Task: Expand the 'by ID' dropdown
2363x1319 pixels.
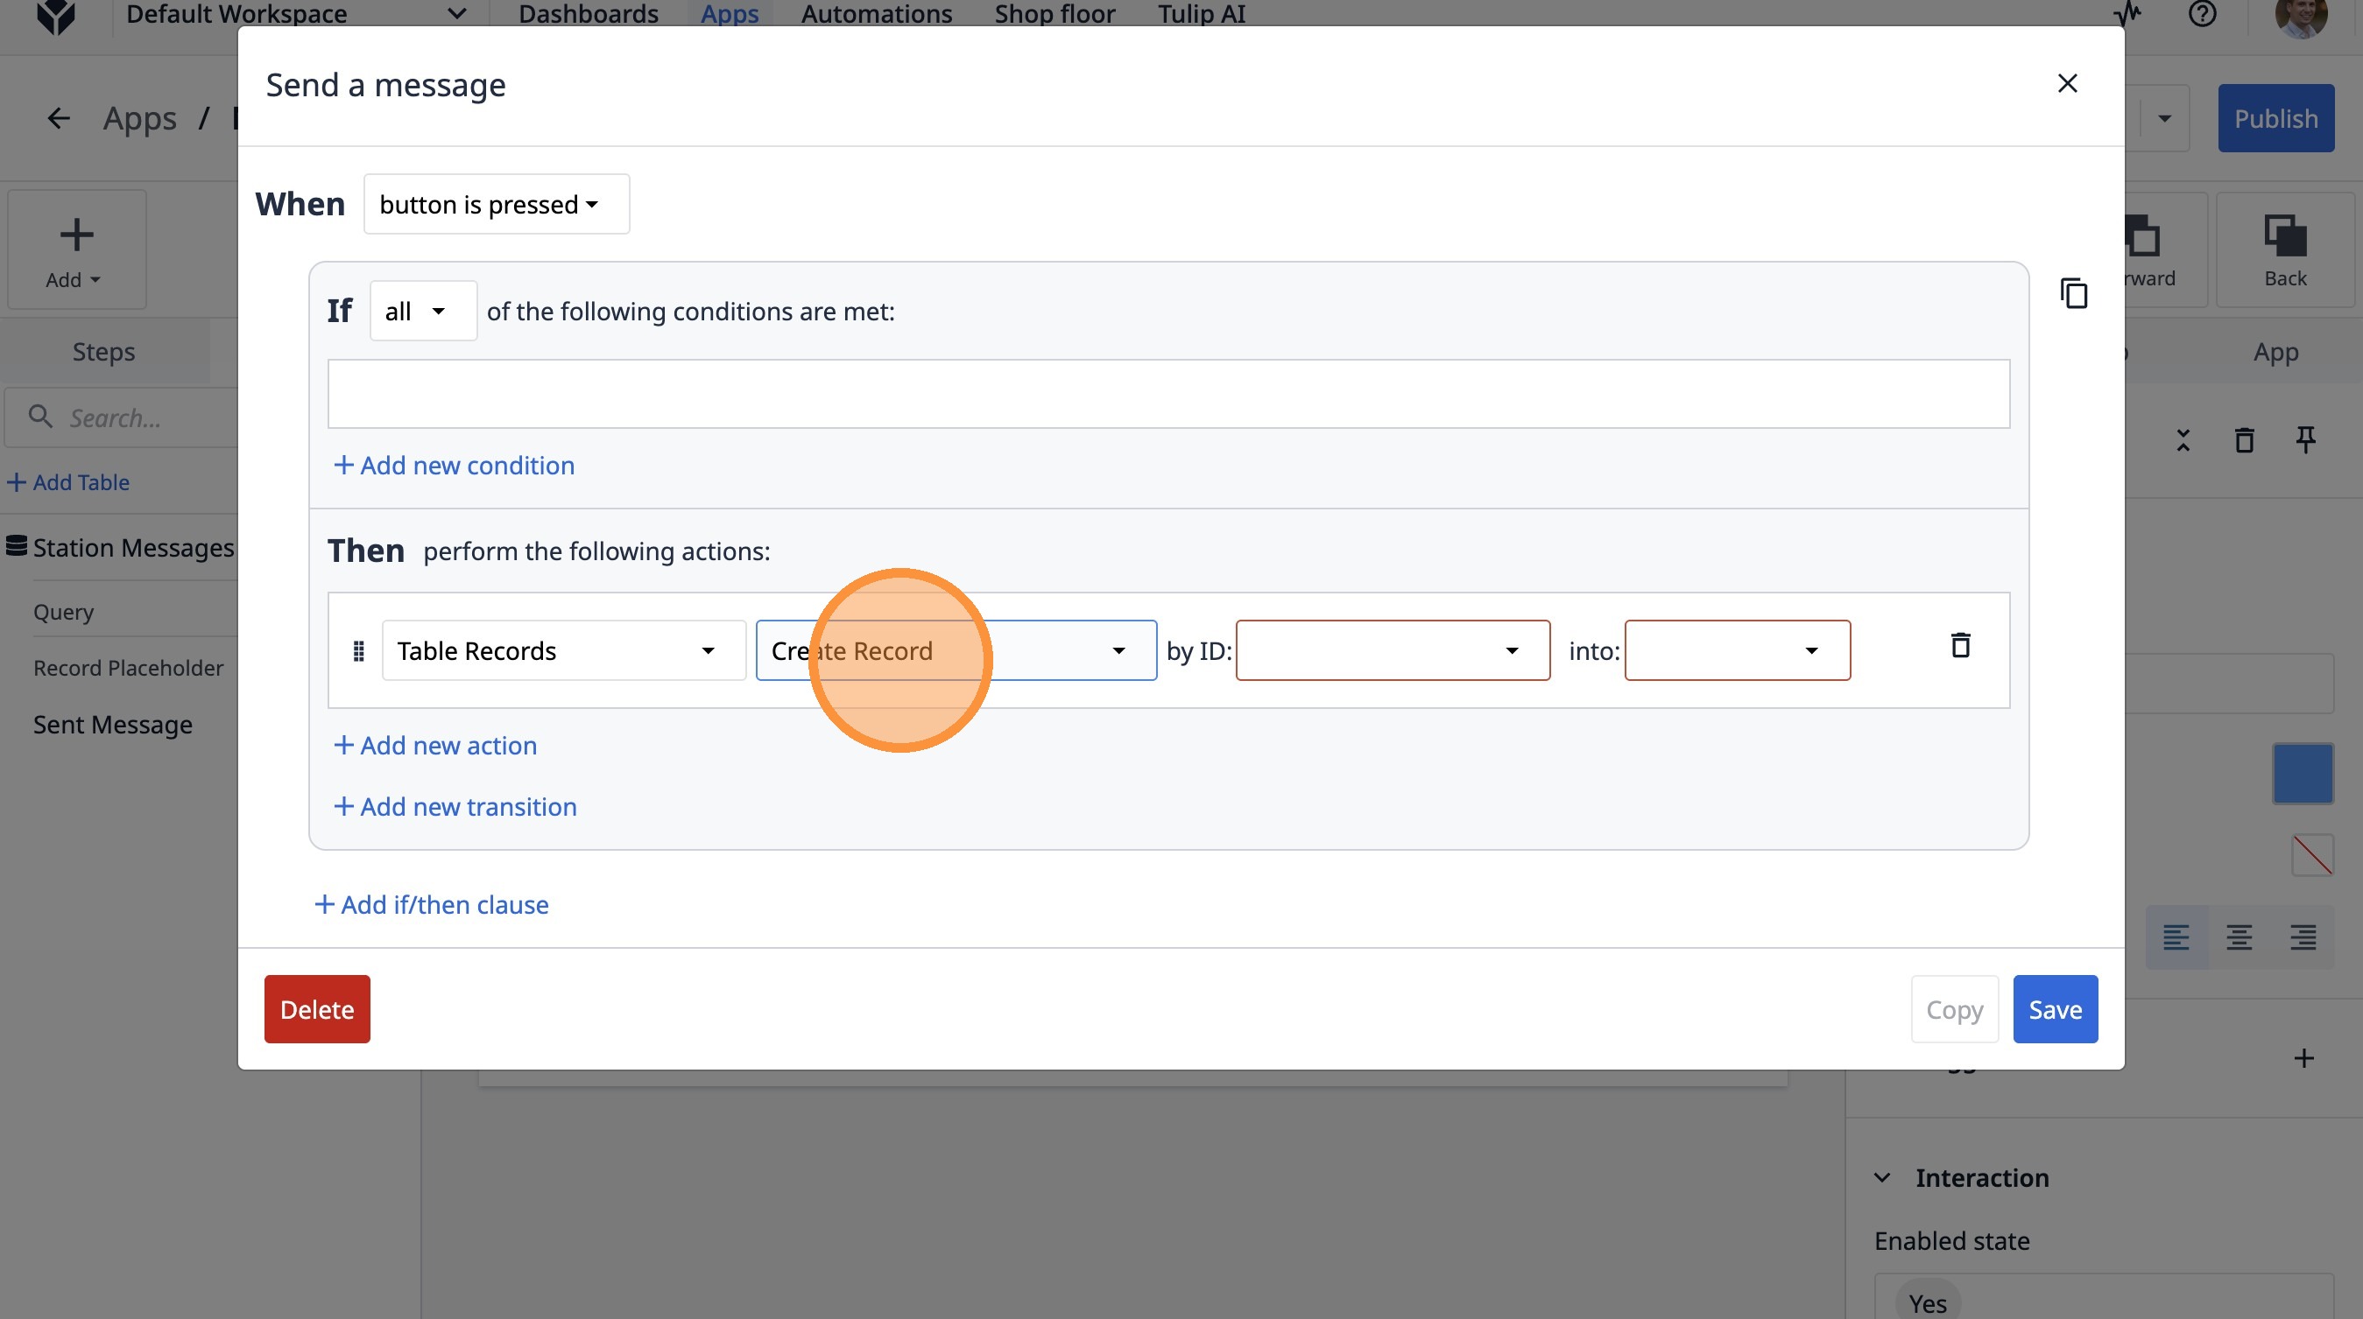Action: point(1392,651)
